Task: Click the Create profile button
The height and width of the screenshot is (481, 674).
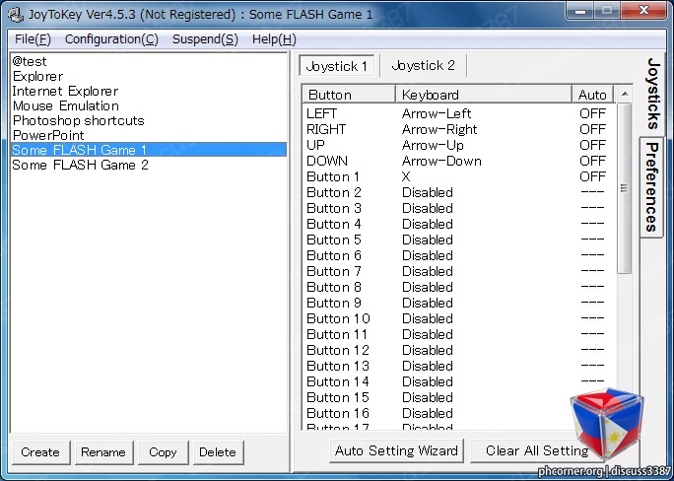Action: (40, 452)
